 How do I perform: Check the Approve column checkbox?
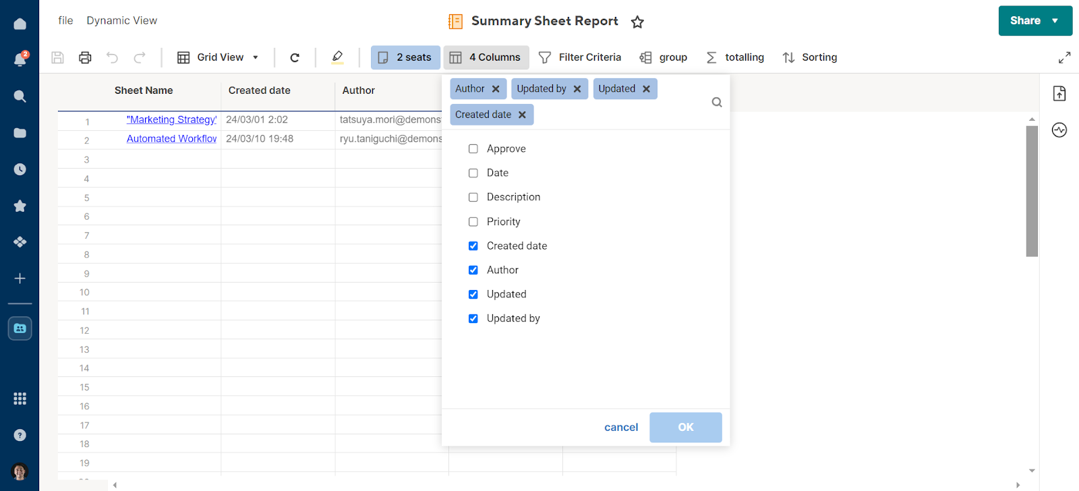point(473,149)
